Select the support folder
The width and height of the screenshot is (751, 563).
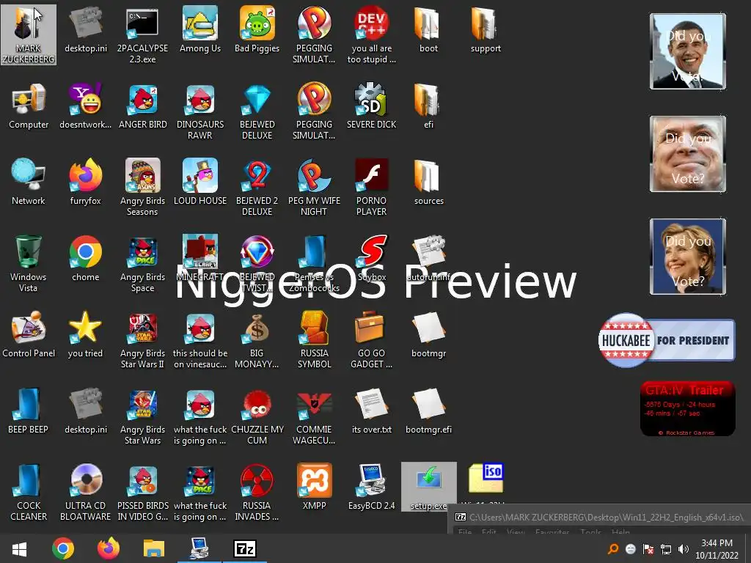tap(486, 29)
